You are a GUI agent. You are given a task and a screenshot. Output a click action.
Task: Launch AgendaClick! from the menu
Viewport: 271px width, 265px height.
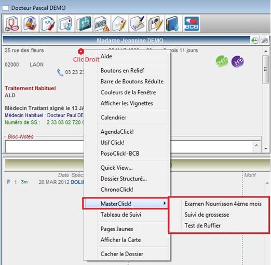point(117,132)
